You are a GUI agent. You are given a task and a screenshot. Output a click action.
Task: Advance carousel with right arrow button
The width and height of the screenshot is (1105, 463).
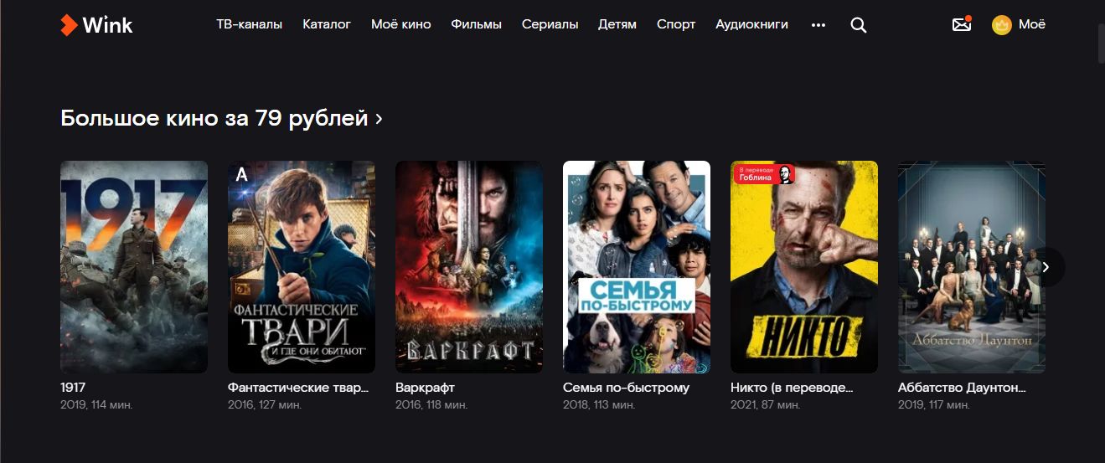(1046, 267)
